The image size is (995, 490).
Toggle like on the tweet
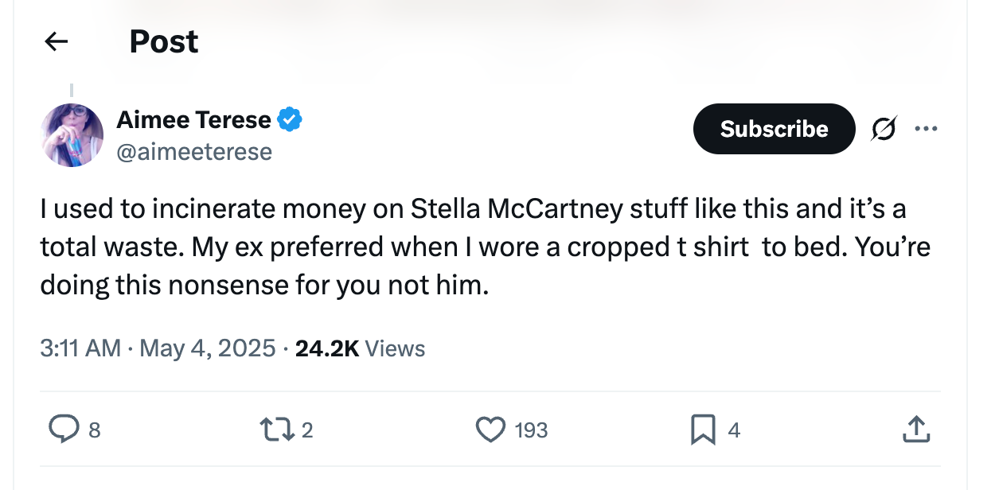pyautogui.click(x=491, y=430)
